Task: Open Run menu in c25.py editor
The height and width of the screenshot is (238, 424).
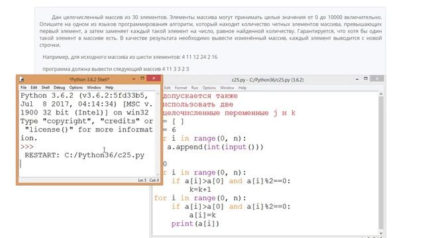Action: (195, 88)
